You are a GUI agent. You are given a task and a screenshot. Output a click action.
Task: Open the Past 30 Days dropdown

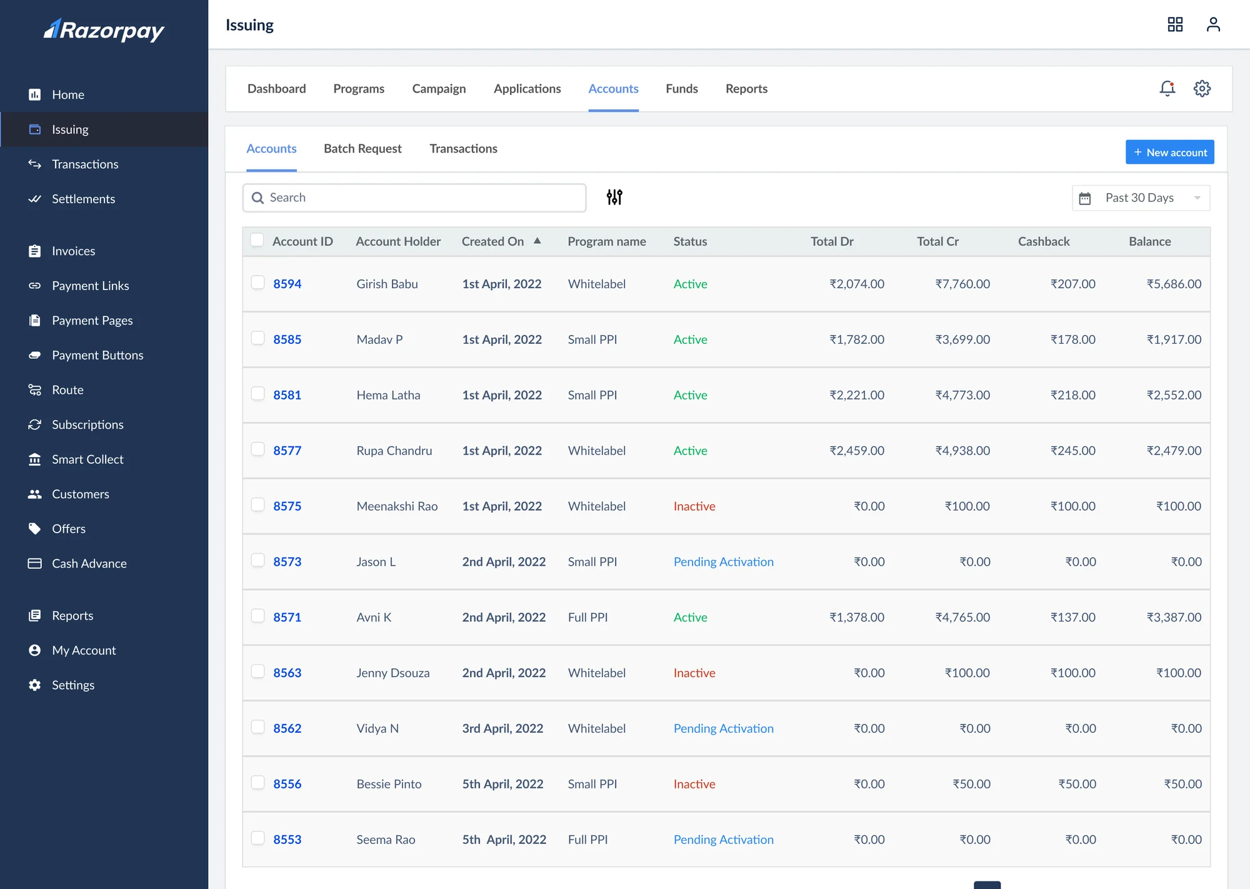pyautogui.click(x=1141, y=198)
